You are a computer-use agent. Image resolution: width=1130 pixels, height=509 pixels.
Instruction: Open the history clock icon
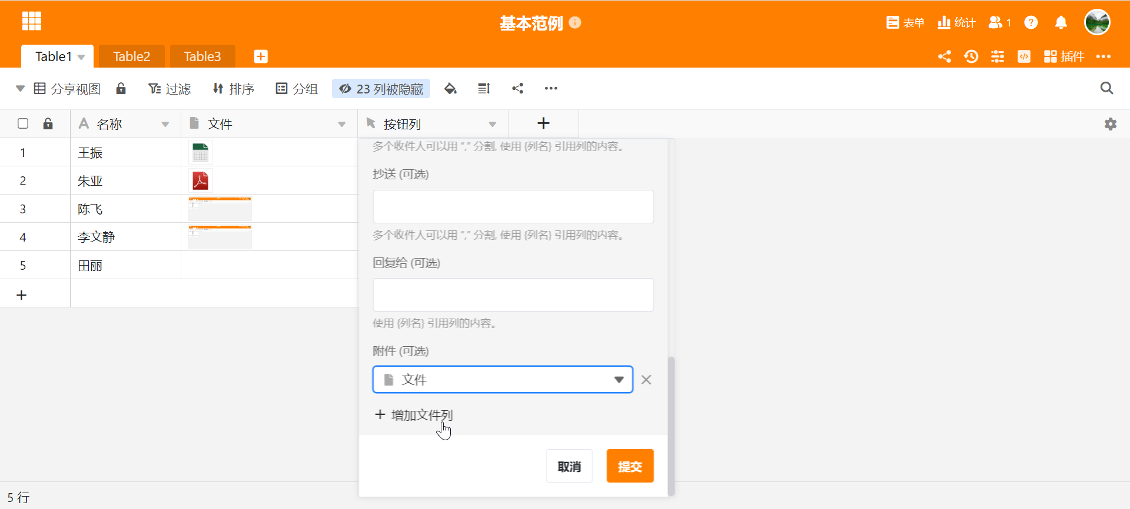(x=971, y=56)
